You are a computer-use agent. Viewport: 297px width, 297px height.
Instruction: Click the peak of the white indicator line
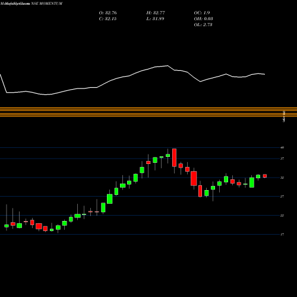168,65
